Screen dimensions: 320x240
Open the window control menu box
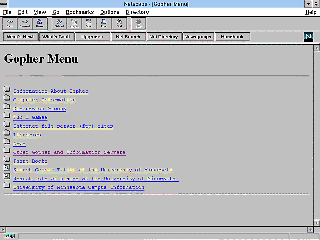(4, 4)
